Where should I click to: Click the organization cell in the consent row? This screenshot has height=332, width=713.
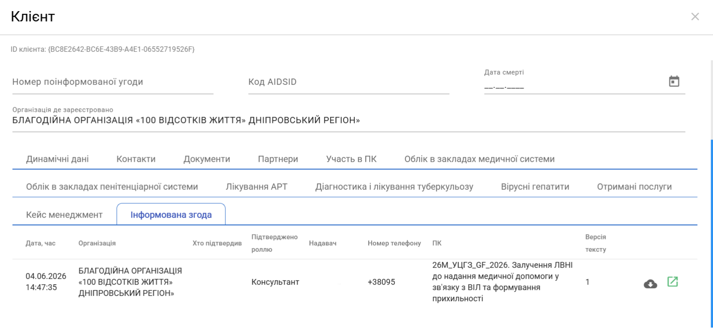point(130,282)
